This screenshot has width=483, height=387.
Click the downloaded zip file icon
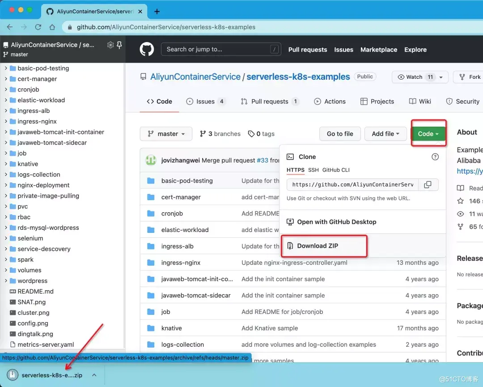coord(13,375)
